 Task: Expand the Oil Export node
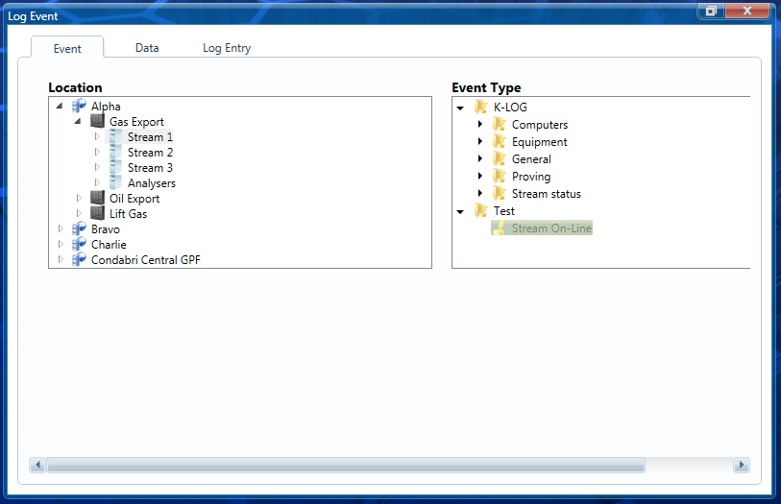click(x=79, y=198)
